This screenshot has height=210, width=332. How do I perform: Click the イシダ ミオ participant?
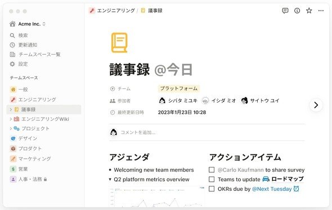click(x=219, y=100)
